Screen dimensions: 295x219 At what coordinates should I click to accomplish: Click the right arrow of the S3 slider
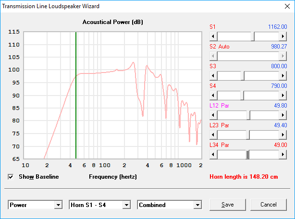(283, 76)
